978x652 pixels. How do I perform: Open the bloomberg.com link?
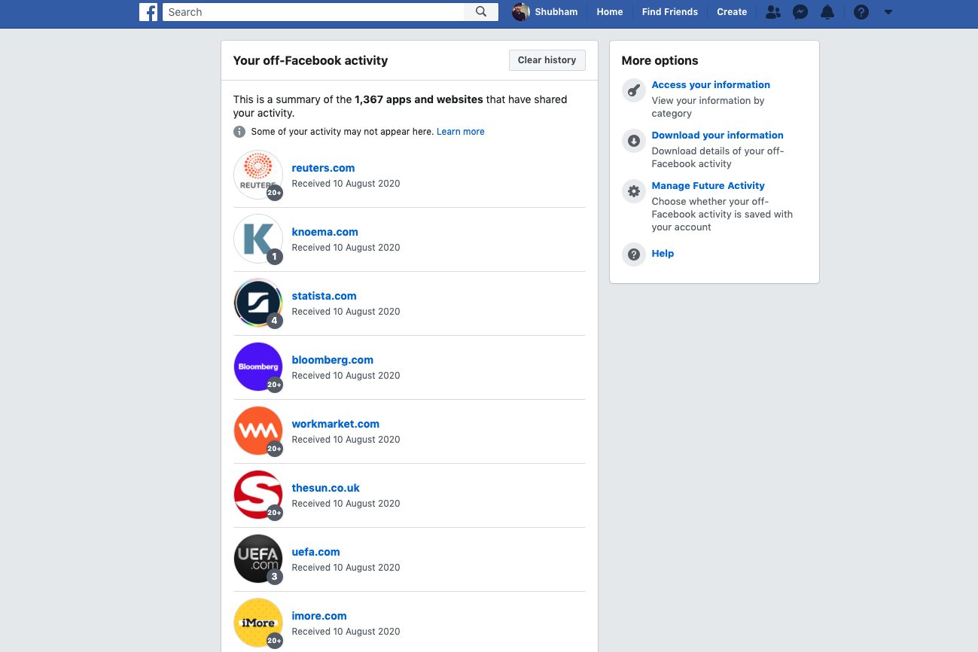point(332,360)
